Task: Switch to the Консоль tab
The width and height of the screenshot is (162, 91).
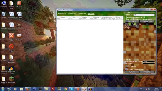Action: point(72,14)
